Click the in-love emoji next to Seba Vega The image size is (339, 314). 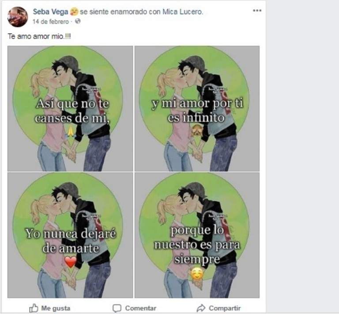74,11
